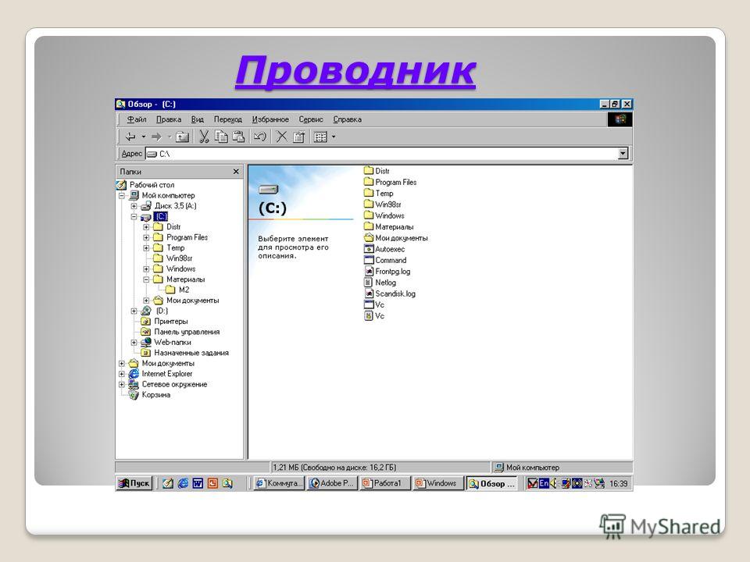Image resolution: width=750 pixels, height=562 pixels.
Task: Click the Back arrow toolbar button
Action: point(130,137)
